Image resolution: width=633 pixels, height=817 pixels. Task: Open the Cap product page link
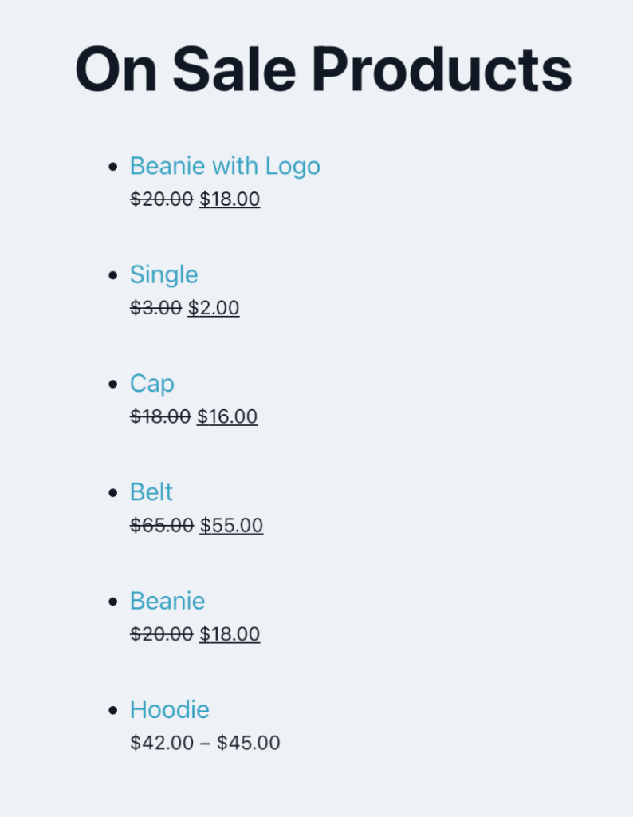151,384
